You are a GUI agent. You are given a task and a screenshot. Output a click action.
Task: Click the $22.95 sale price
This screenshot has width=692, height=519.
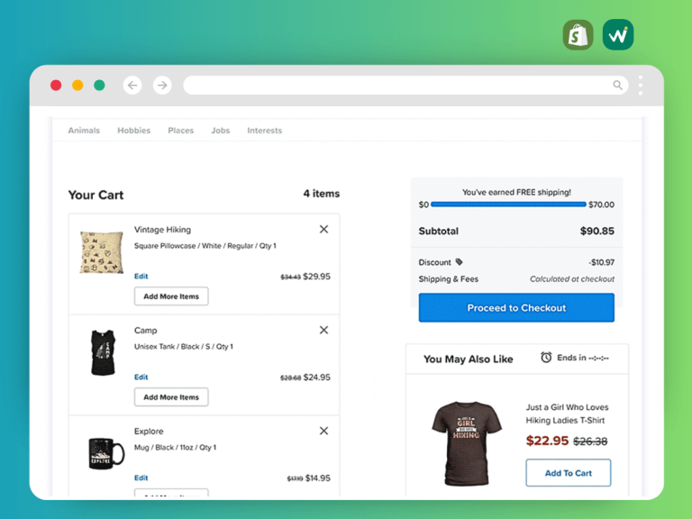click(547, 441)
